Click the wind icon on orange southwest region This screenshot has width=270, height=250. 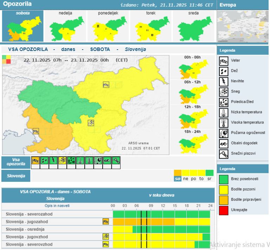36,131
